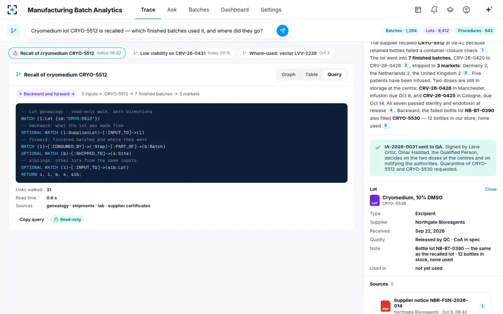Viewport: 503px width, 314px height.
Task: Click the sparkle AI assistant icon
Action: [489, 10]
